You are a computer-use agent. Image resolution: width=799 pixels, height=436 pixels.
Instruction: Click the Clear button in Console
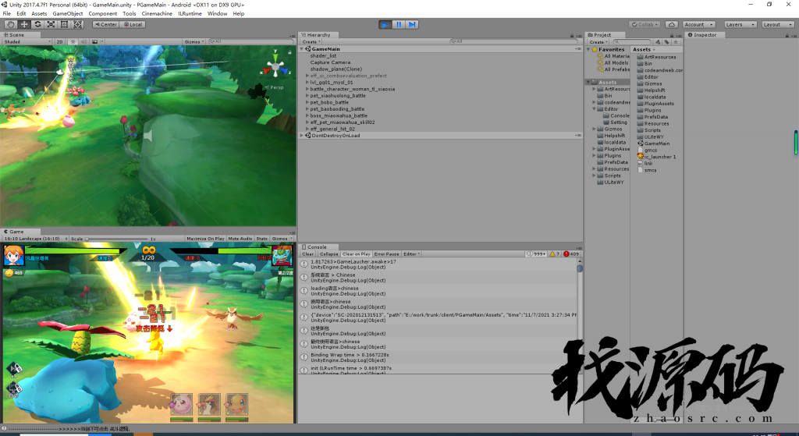307,253
